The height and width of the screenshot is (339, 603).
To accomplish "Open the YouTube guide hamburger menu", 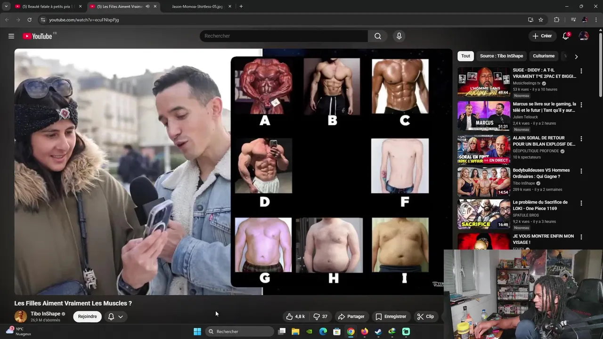I will click(11, 36).
